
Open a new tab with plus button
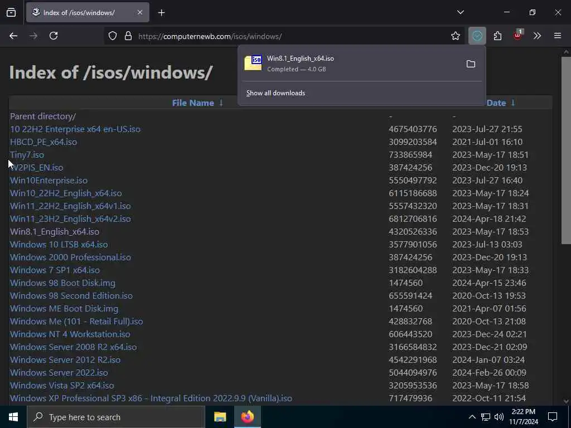(161, 13)
